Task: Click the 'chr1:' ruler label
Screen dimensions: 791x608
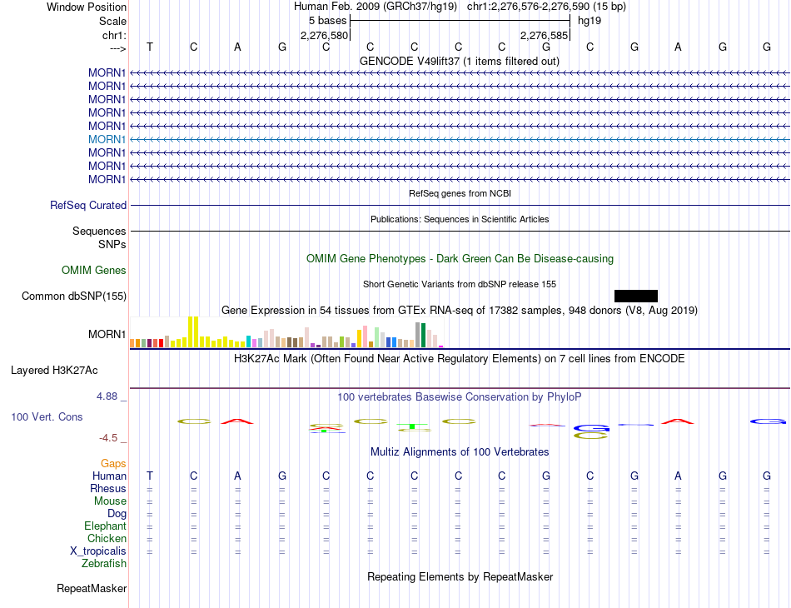Action: tap(114, 35)
